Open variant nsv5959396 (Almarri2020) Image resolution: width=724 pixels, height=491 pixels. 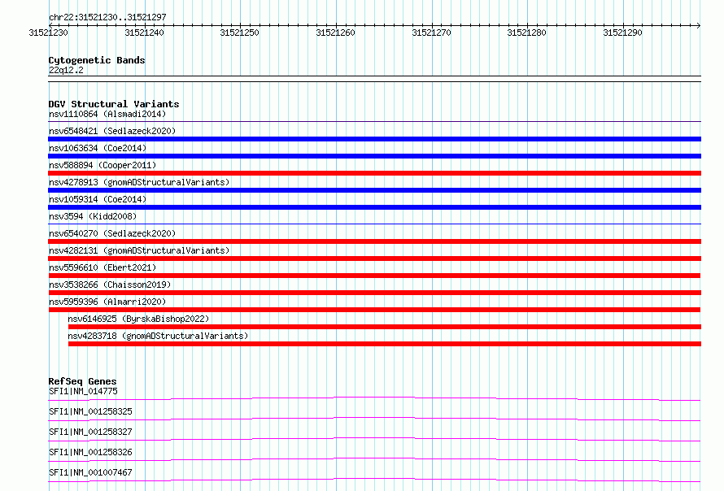107,302
